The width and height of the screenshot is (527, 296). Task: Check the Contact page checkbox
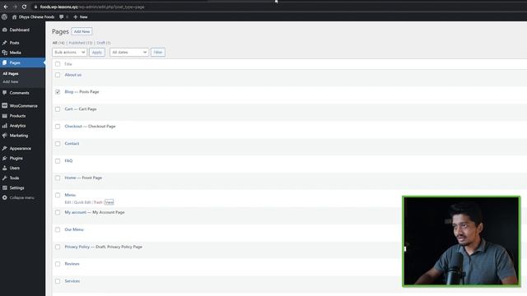coord(58,144)
